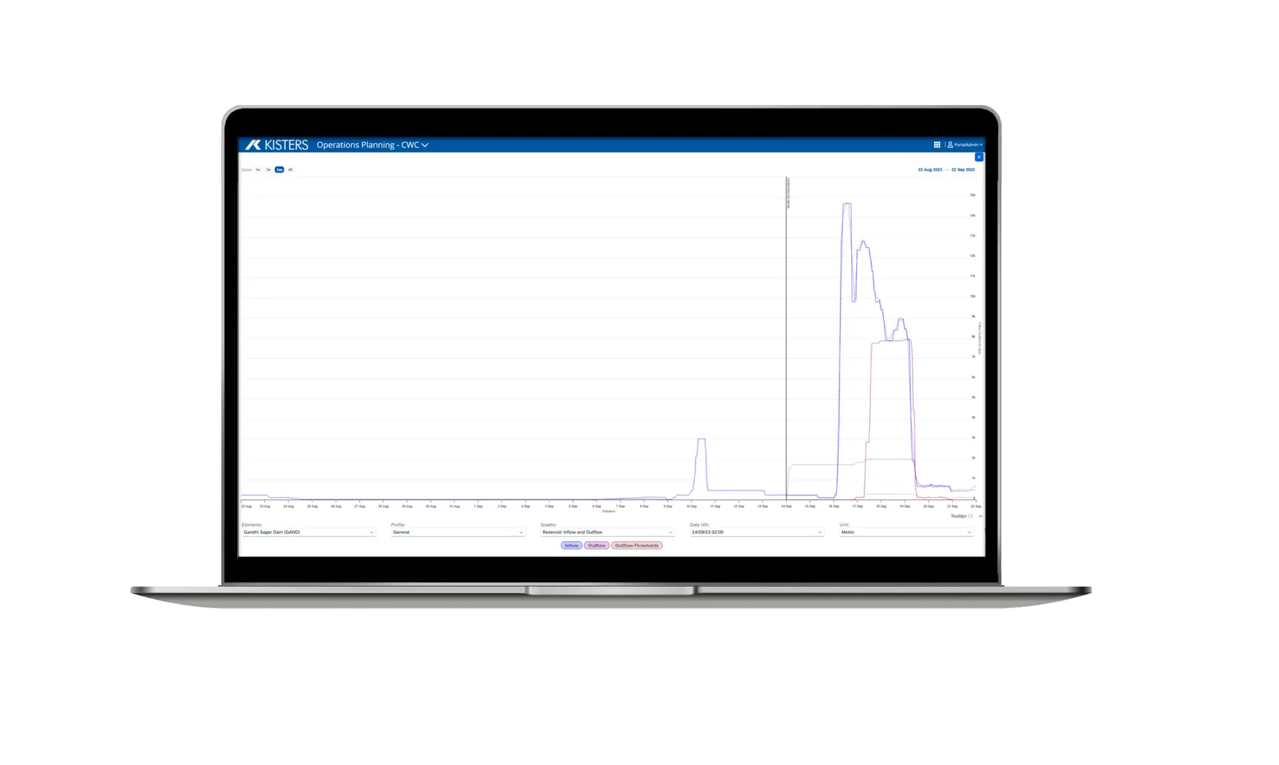
Task: Open the Elements dropdown Gandhi Sagar Dam
Action: 308,532
